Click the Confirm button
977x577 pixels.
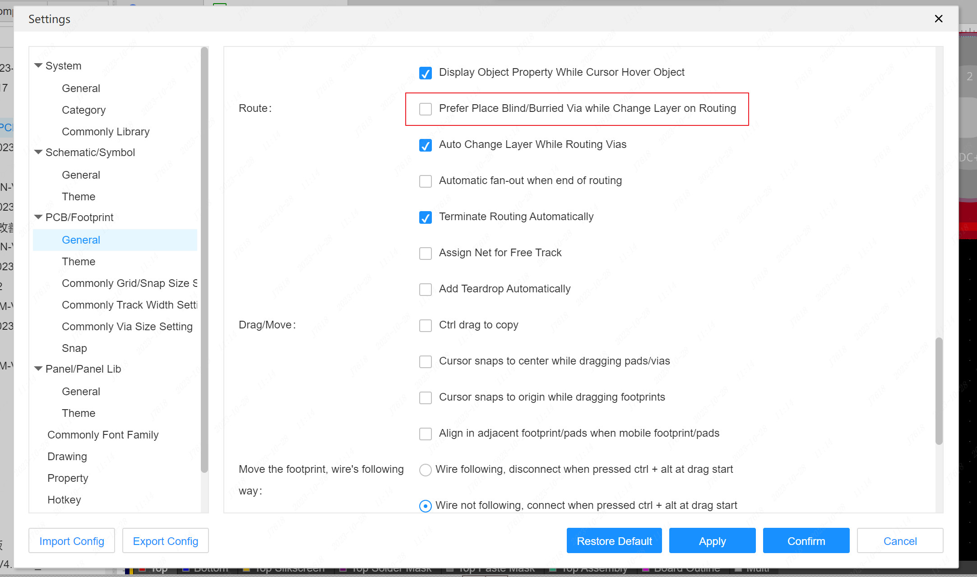pos(806,540)
